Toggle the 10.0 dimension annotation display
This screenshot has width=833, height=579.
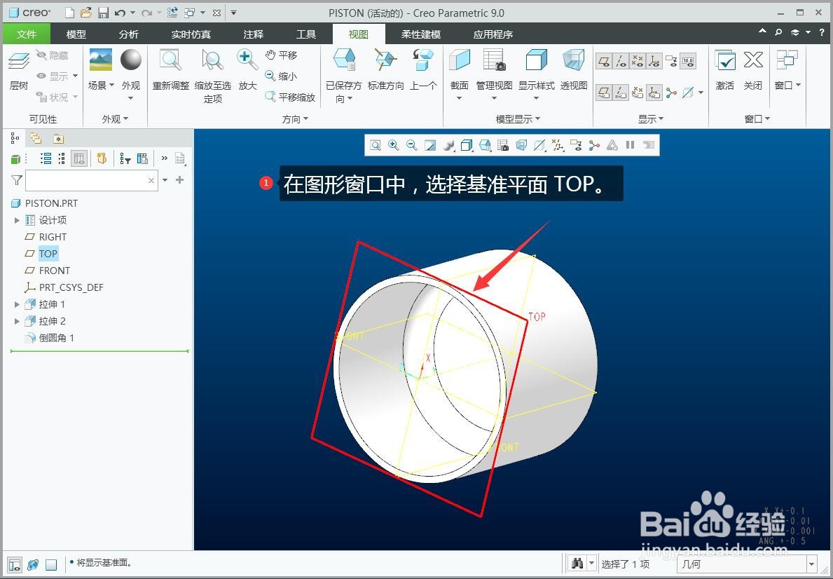tap(688, 61)
